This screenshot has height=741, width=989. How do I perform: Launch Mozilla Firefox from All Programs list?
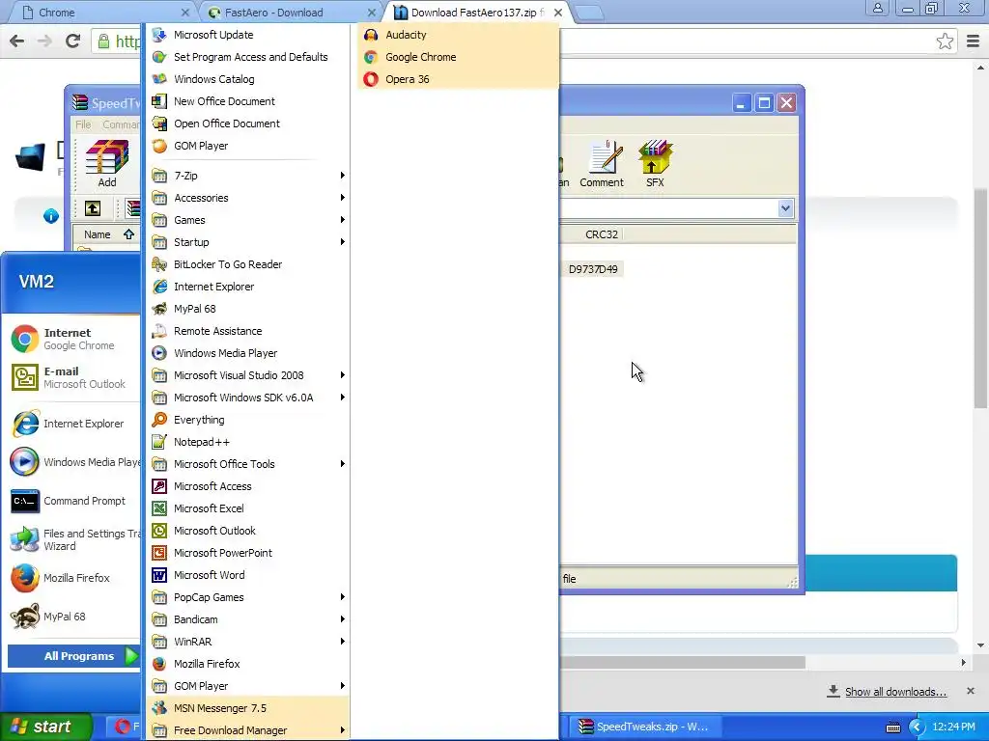coord(248,664)
